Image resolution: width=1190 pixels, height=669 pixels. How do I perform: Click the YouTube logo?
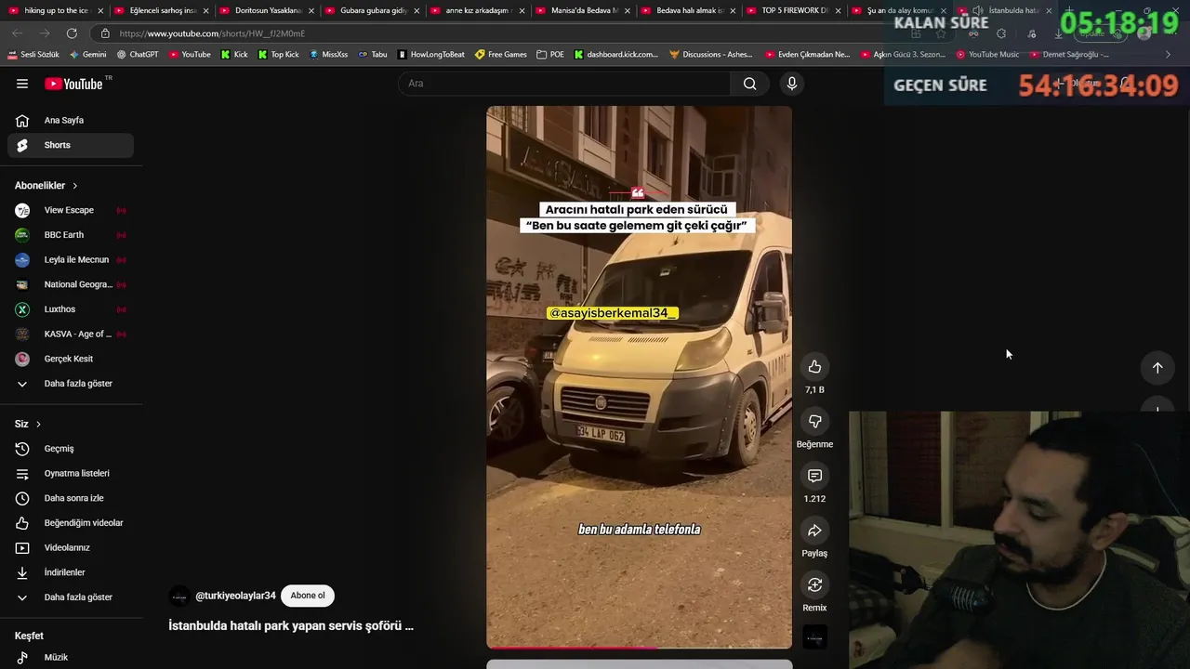[x=74, y=84]
